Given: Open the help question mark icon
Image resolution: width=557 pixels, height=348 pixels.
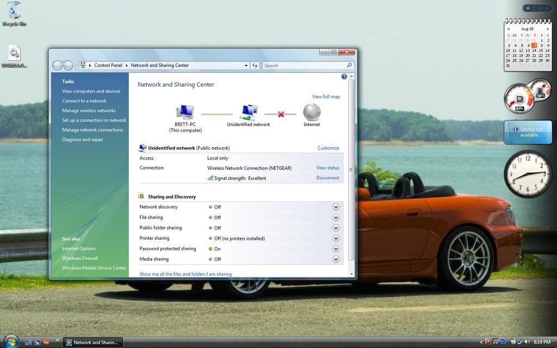Looking at the screenshot, I should tap(344, 77).
